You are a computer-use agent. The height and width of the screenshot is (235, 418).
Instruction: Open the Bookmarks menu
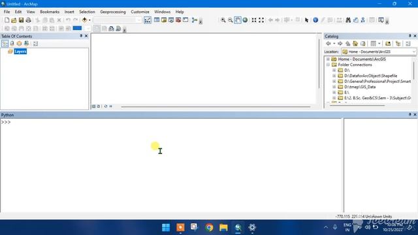point(50,12)
